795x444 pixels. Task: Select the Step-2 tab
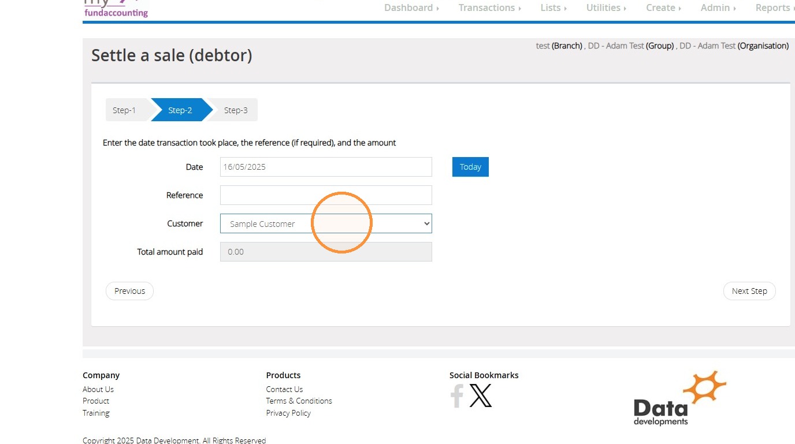point(181,110)
